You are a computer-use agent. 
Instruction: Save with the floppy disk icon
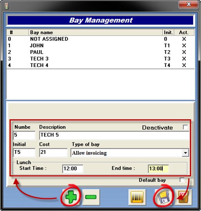click(x=163, y=197)
